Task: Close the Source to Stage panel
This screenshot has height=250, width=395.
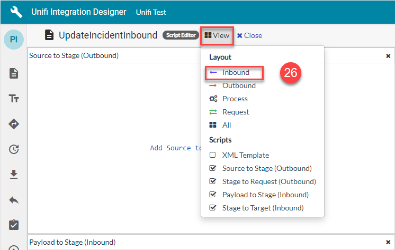Action: 388,55
